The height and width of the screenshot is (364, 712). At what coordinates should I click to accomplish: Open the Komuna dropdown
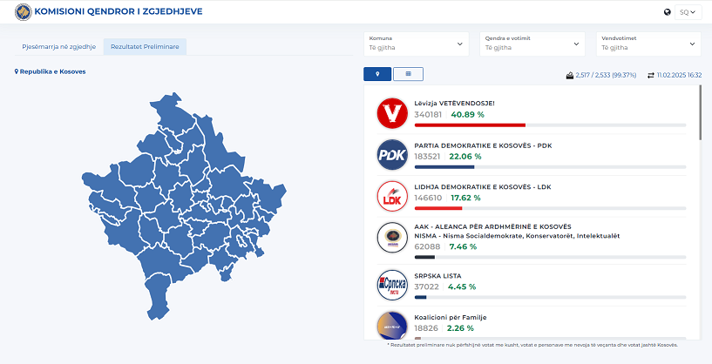pyautogui.click(x=417, y=44)
